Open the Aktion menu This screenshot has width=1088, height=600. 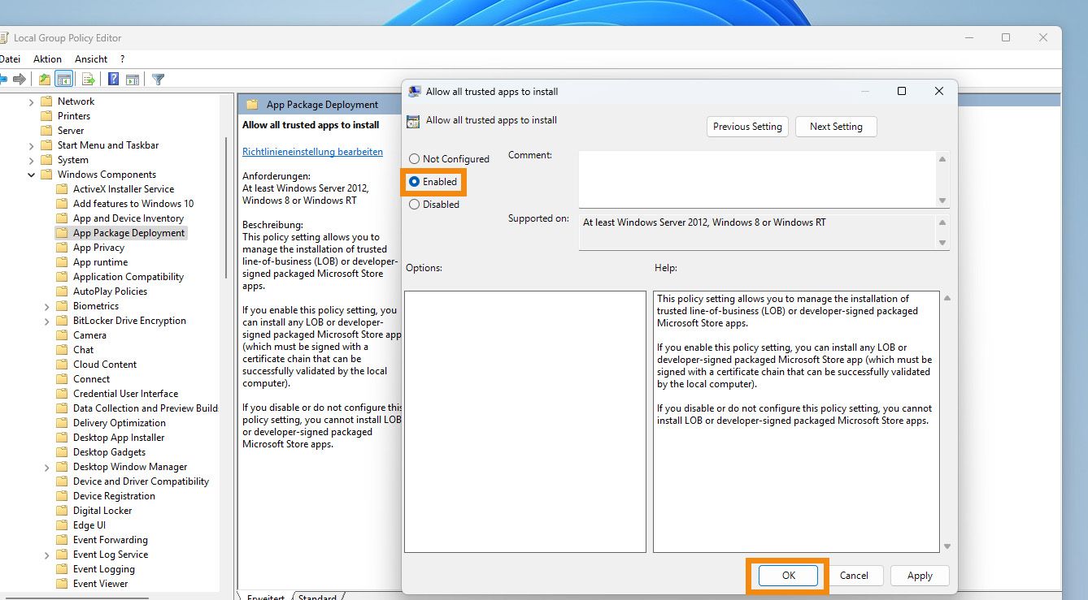47,59
